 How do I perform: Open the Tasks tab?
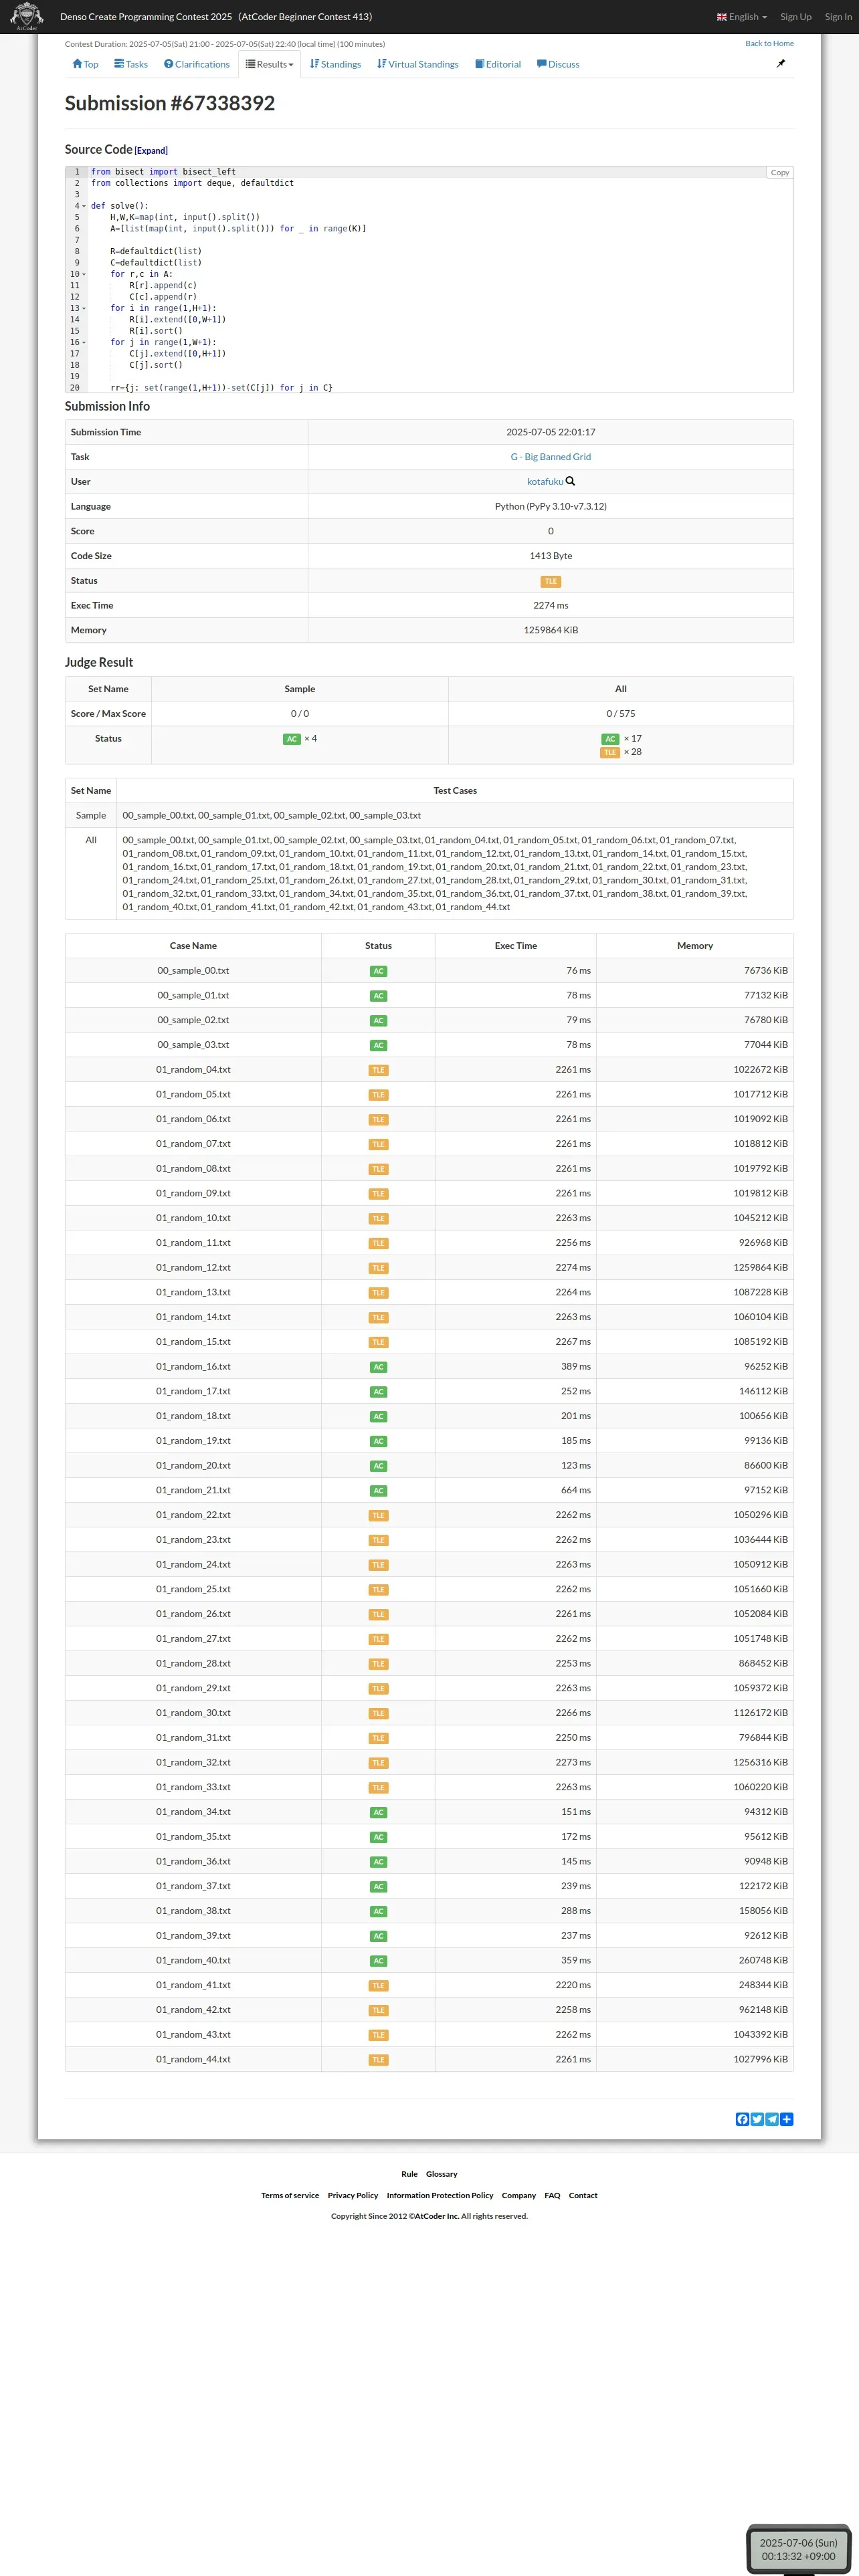pyautogui.click(x=131, y=64)
